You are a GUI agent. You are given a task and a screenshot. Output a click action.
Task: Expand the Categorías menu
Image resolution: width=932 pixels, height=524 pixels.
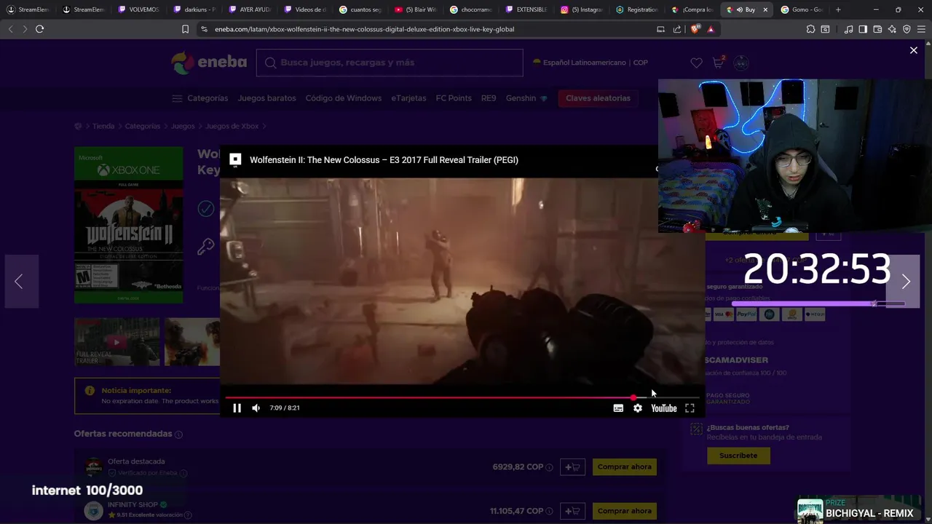pos(200,98)
